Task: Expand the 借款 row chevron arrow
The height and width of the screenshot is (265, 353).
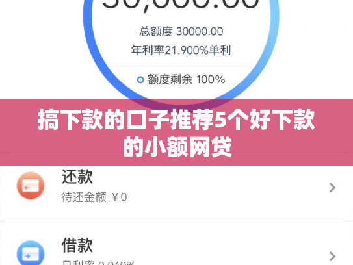Action: [x=332, y=256]
